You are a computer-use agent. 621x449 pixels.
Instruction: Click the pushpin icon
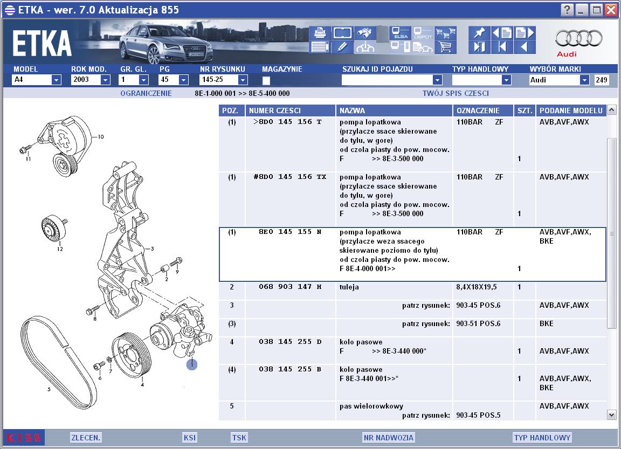pyautogui.click(x=479, y=33)
